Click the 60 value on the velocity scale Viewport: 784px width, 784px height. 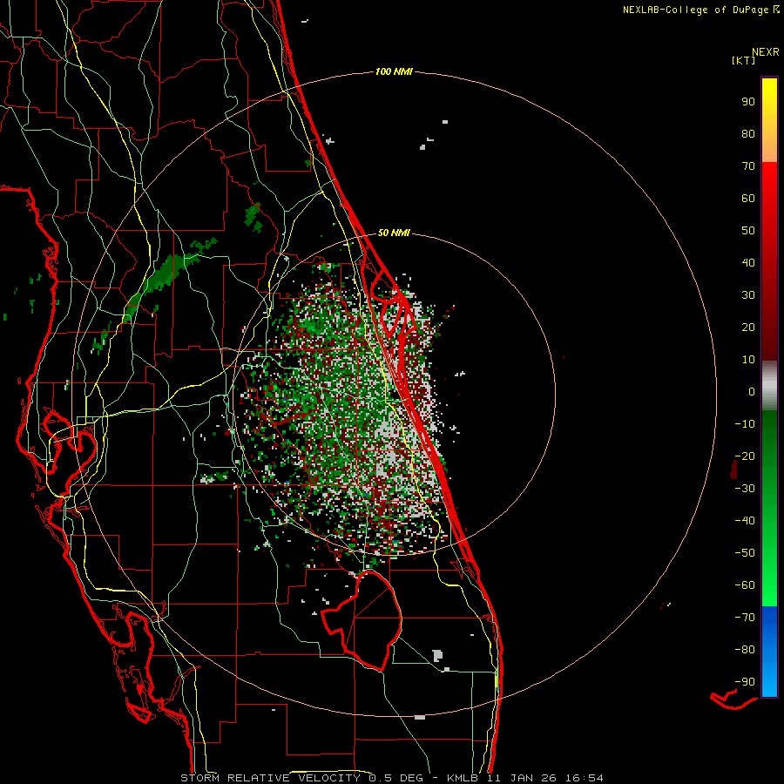(x=748, y=199)
